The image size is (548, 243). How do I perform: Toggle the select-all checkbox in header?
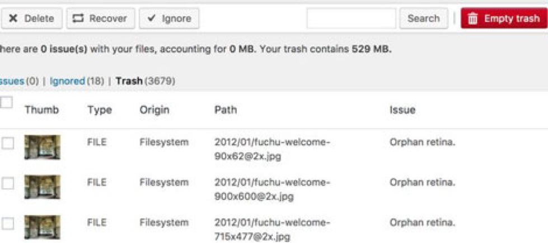pyautogui.click(x=6, y=102)
